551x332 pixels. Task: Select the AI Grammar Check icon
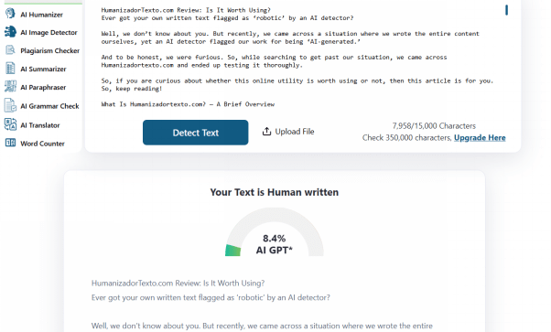point(10,105)
